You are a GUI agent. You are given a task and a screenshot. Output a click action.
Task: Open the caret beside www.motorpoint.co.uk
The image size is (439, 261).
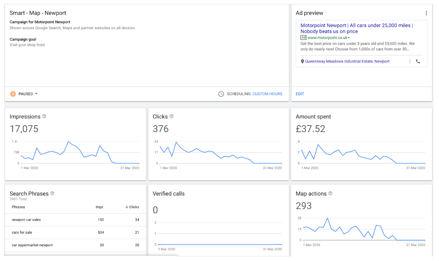click(349, 38)
